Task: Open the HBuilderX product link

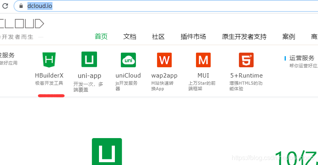Action: tap(49, 75)
